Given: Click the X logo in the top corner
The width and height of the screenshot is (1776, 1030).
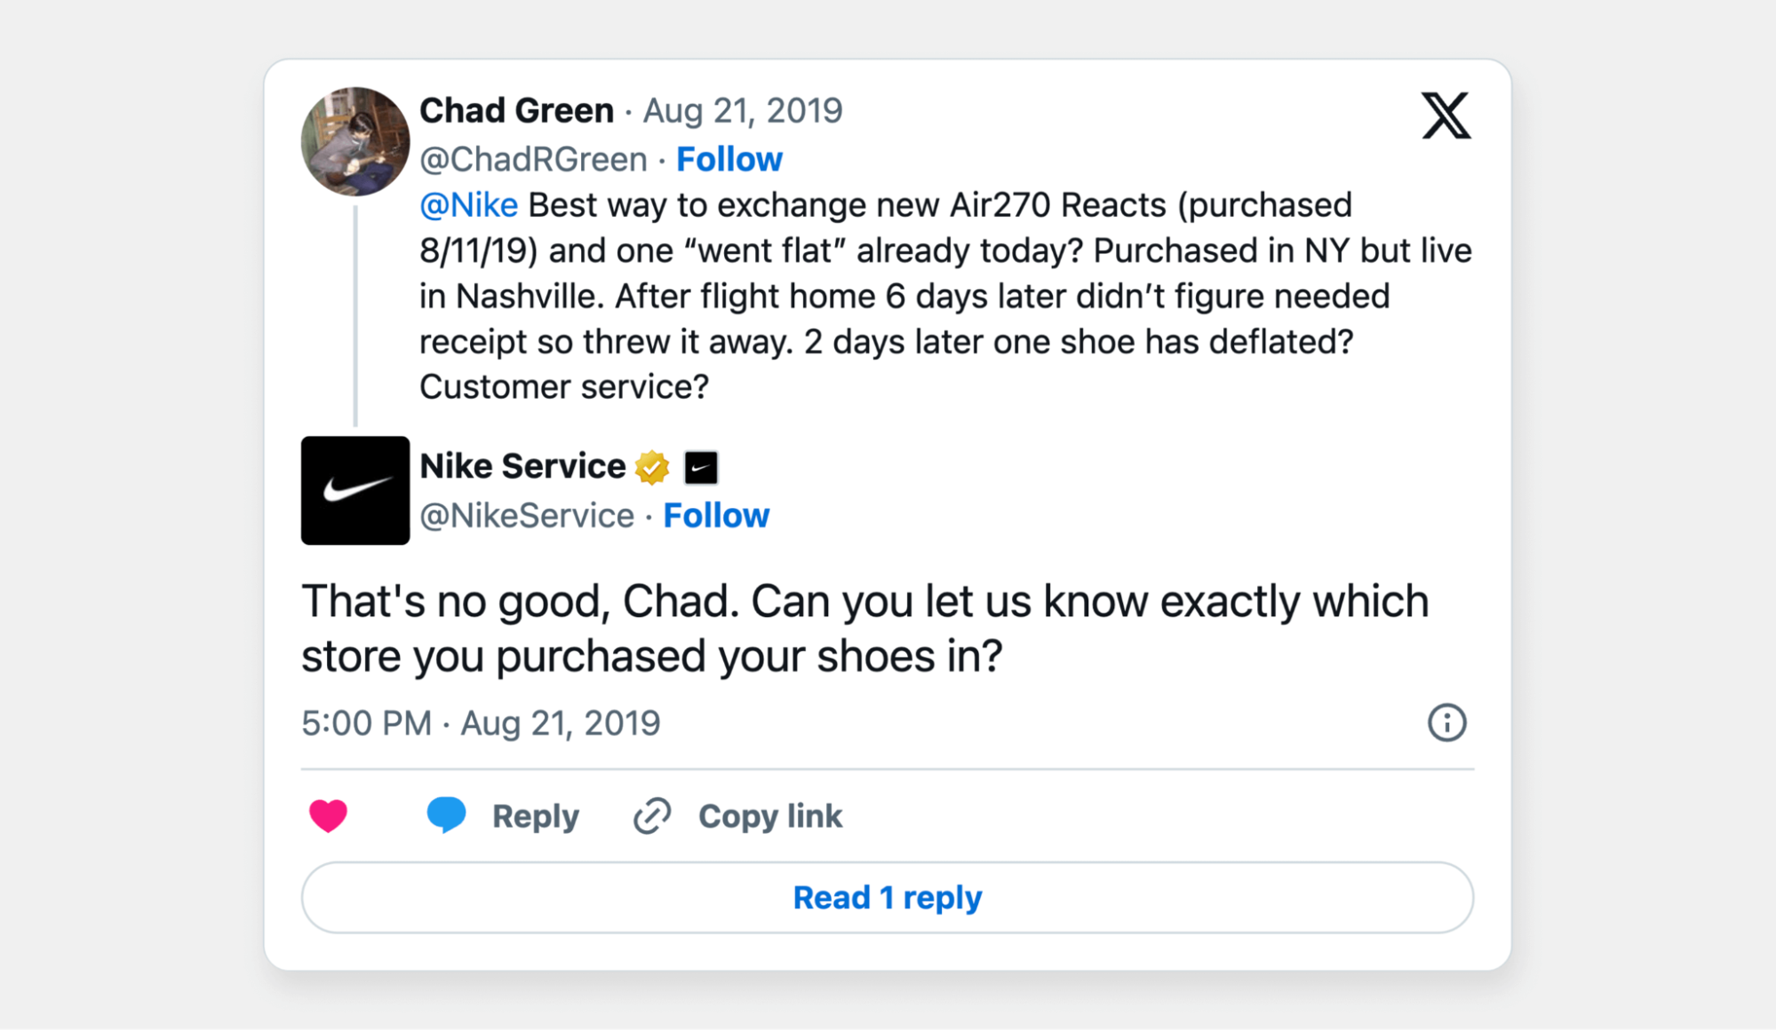Looking at the screenshot, I should pyautogui.click(x=1446, y=115).
